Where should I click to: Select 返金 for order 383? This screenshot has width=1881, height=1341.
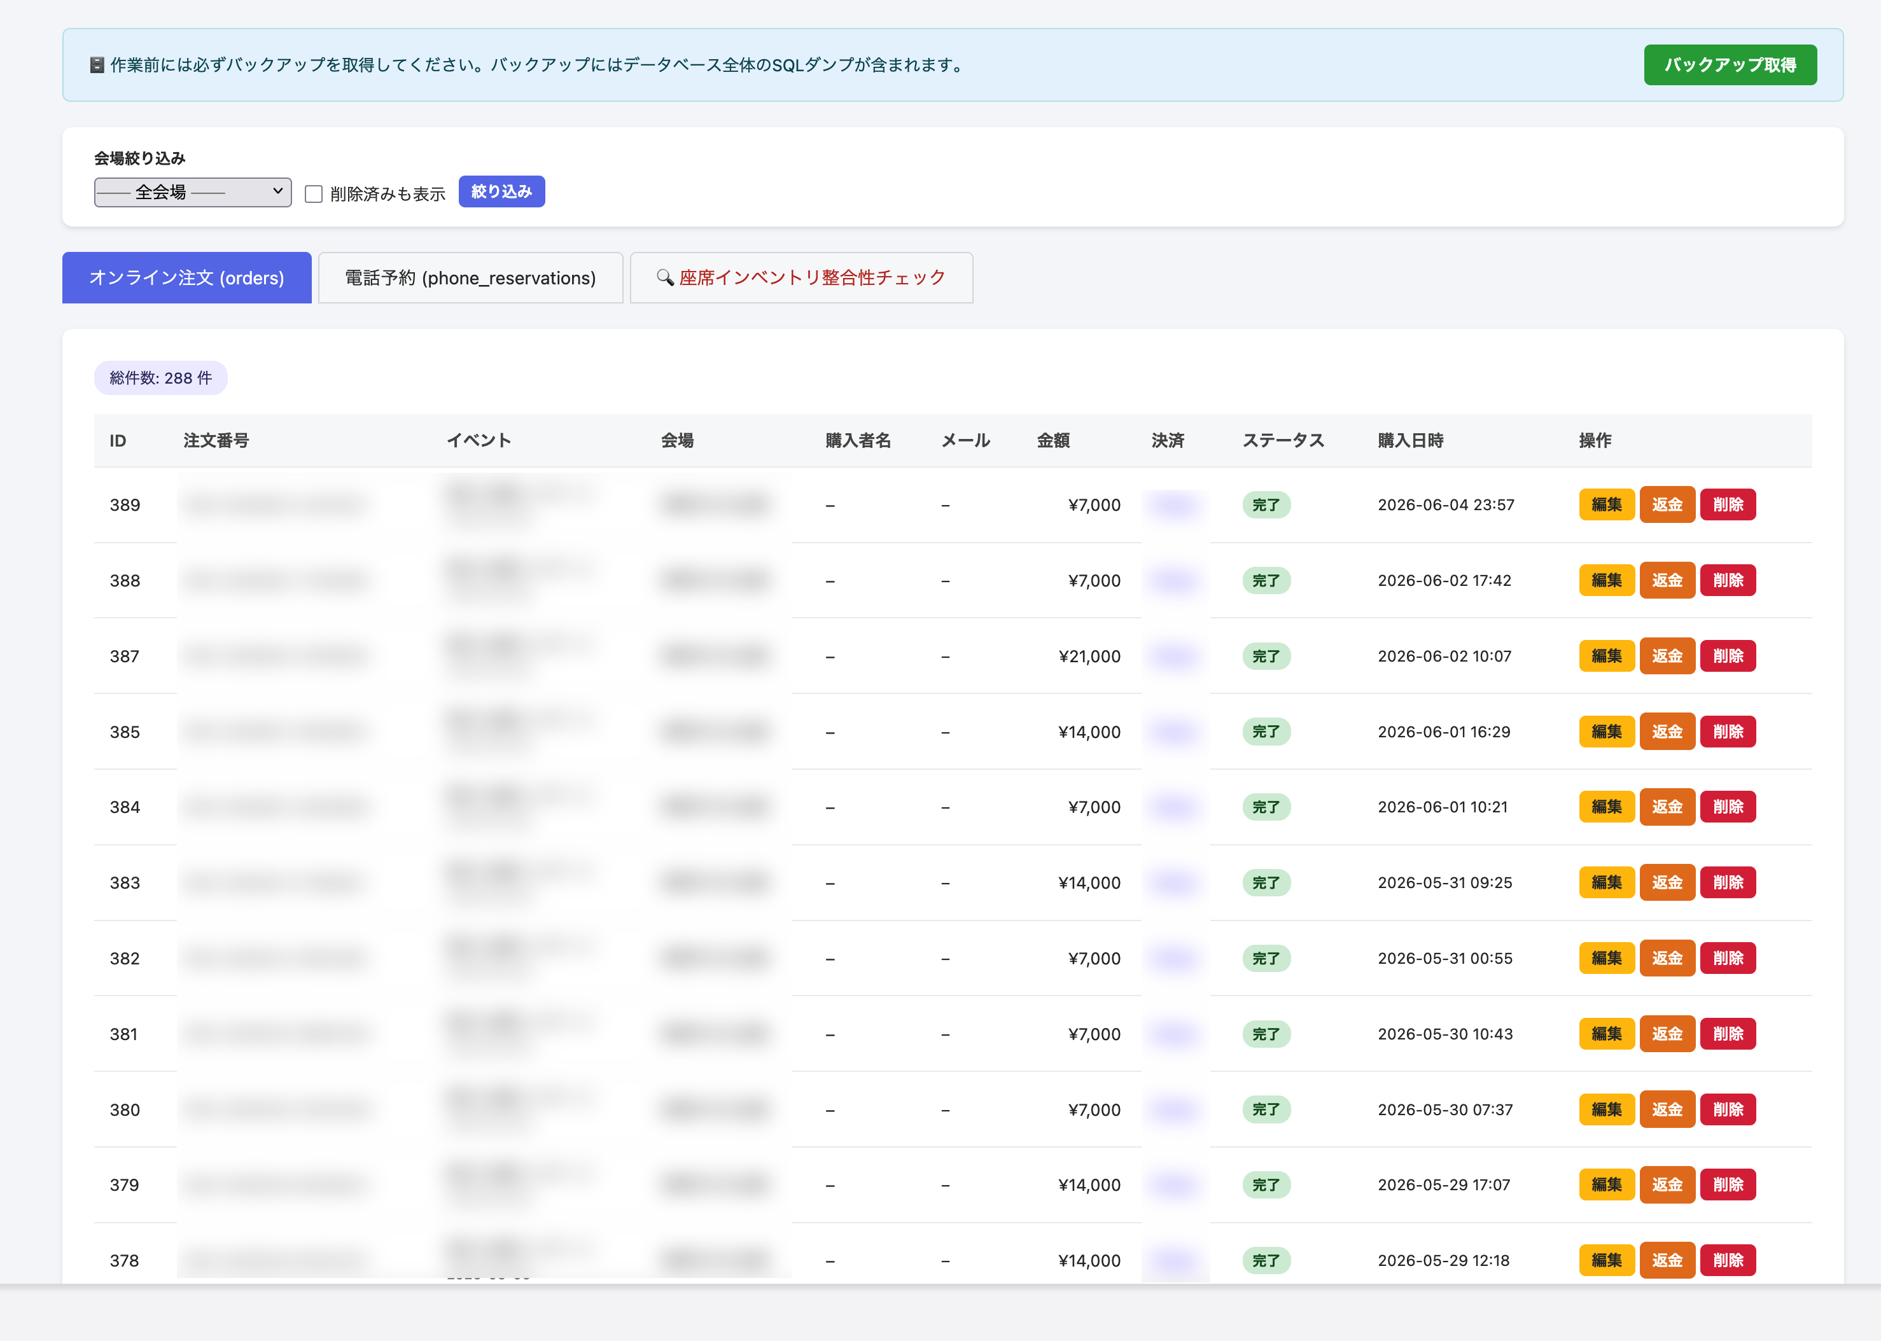pos(1667,883)
